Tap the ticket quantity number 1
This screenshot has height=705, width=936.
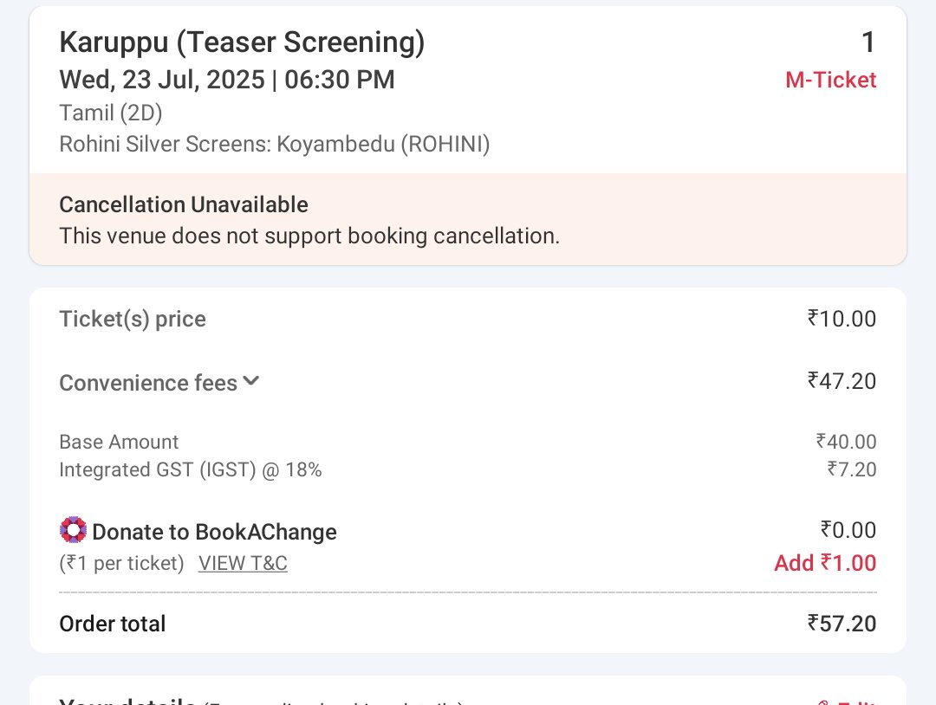868,42
